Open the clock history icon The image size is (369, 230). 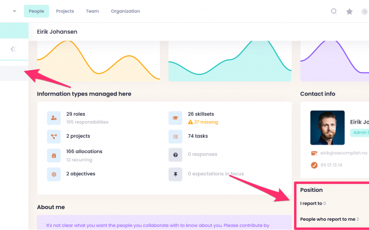[365, 11]
